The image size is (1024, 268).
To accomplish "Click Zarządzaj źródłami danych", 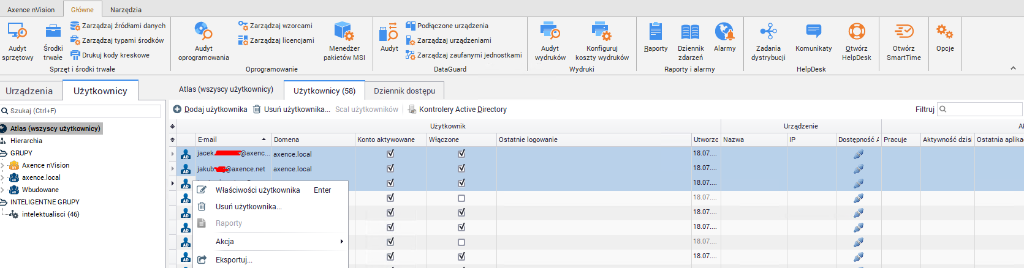I will pyautogui.click(x=118, y=26).
